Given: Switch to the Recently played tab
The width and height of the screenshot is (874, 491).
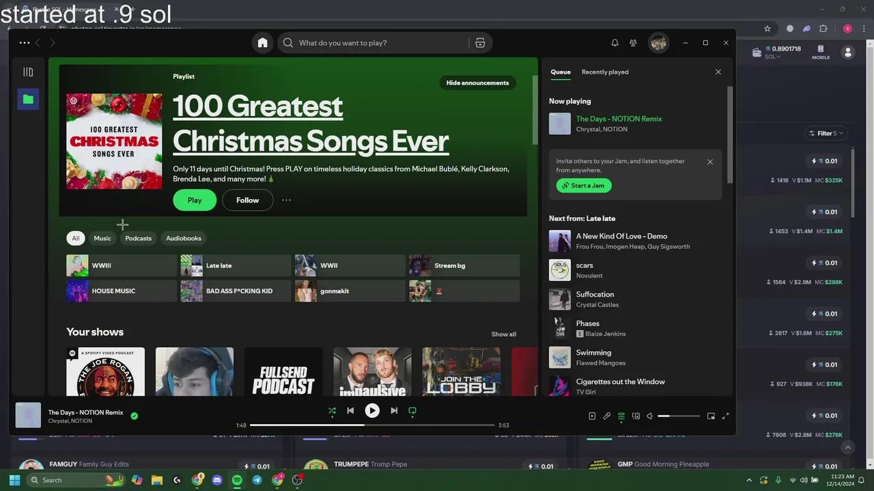Looking at the screenshot, I should pyautogui.click(x=605, y=72).
